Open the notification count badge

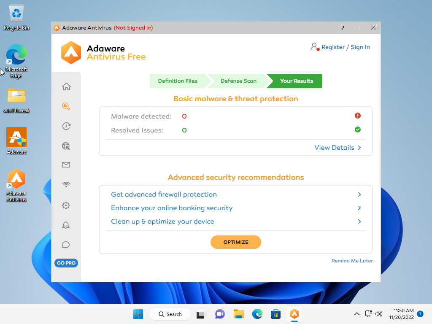coord(420,314)
